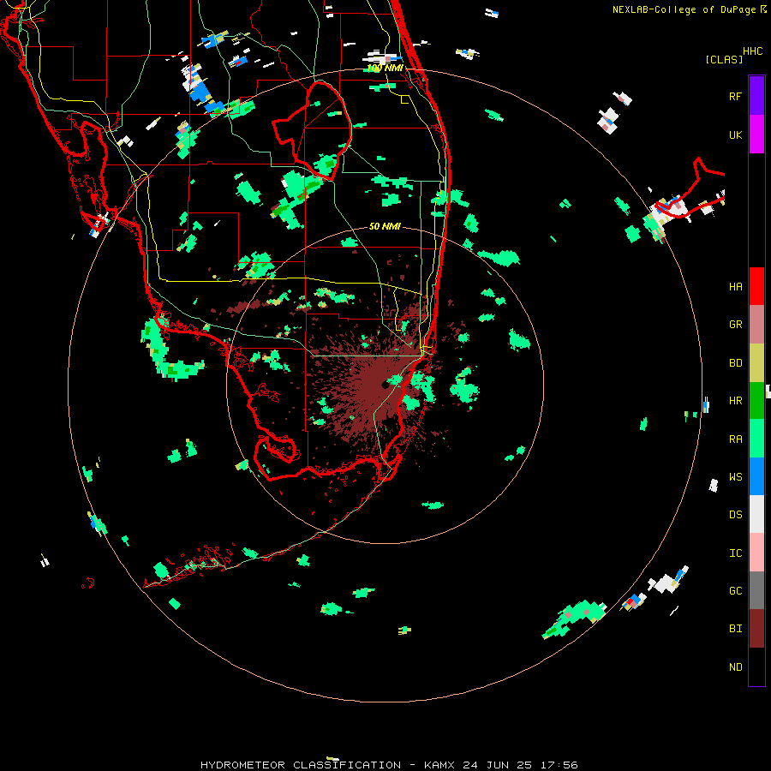Click the HA legend label
Screen dimensions: 771x771
(736, 287)
